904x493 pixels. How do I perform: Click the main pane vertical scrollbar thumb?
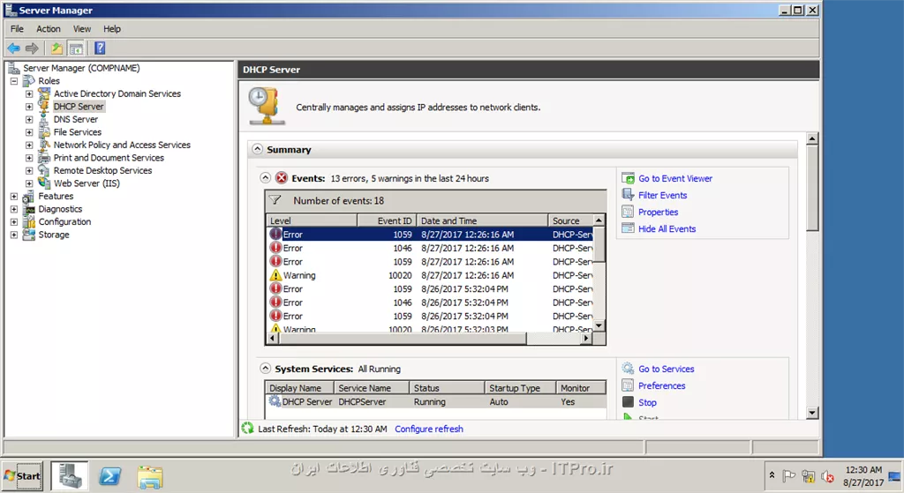click(812, 188)
